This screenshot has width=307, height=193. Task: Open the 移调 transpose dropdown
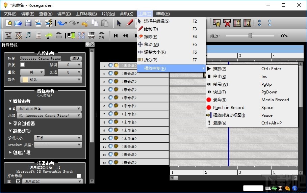(x=70, y=65)
